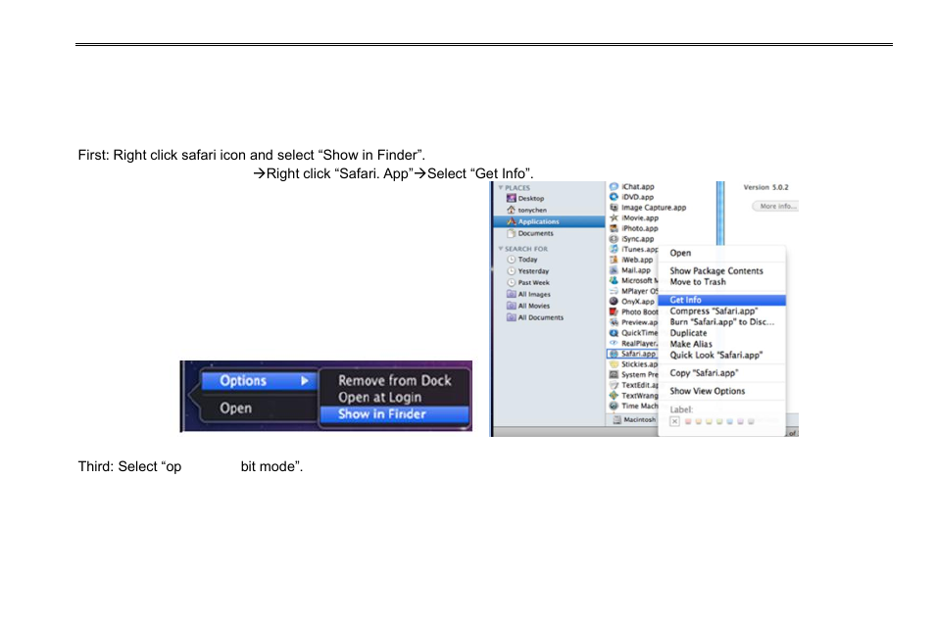Apply the blue label color
Screen dimensions: 935x623
point(730,421)
